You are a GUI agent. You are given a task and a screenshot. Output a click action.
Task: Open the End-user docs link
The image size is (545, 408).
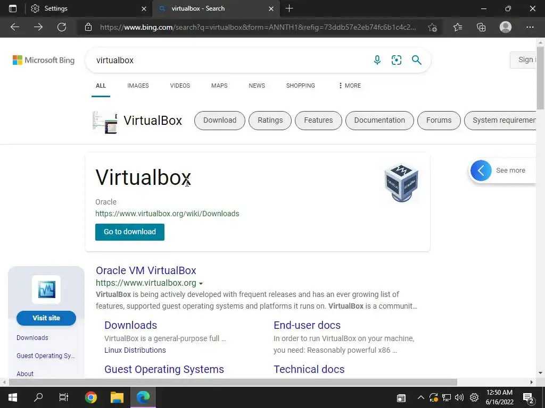click(307, 326)
